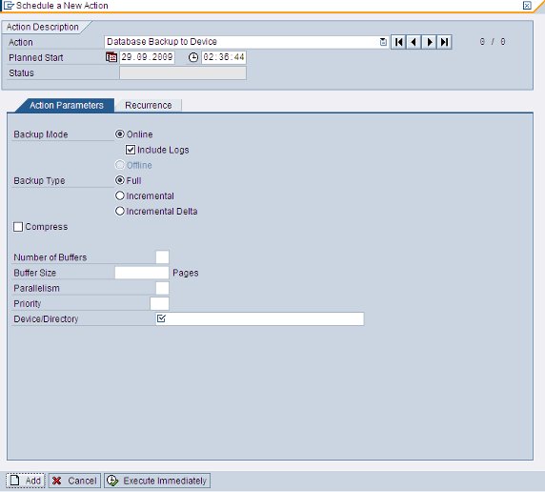The height and width of the screenshot is (492, 545).
Task: Click the Cancel button
Action: (x=74, y=481)
